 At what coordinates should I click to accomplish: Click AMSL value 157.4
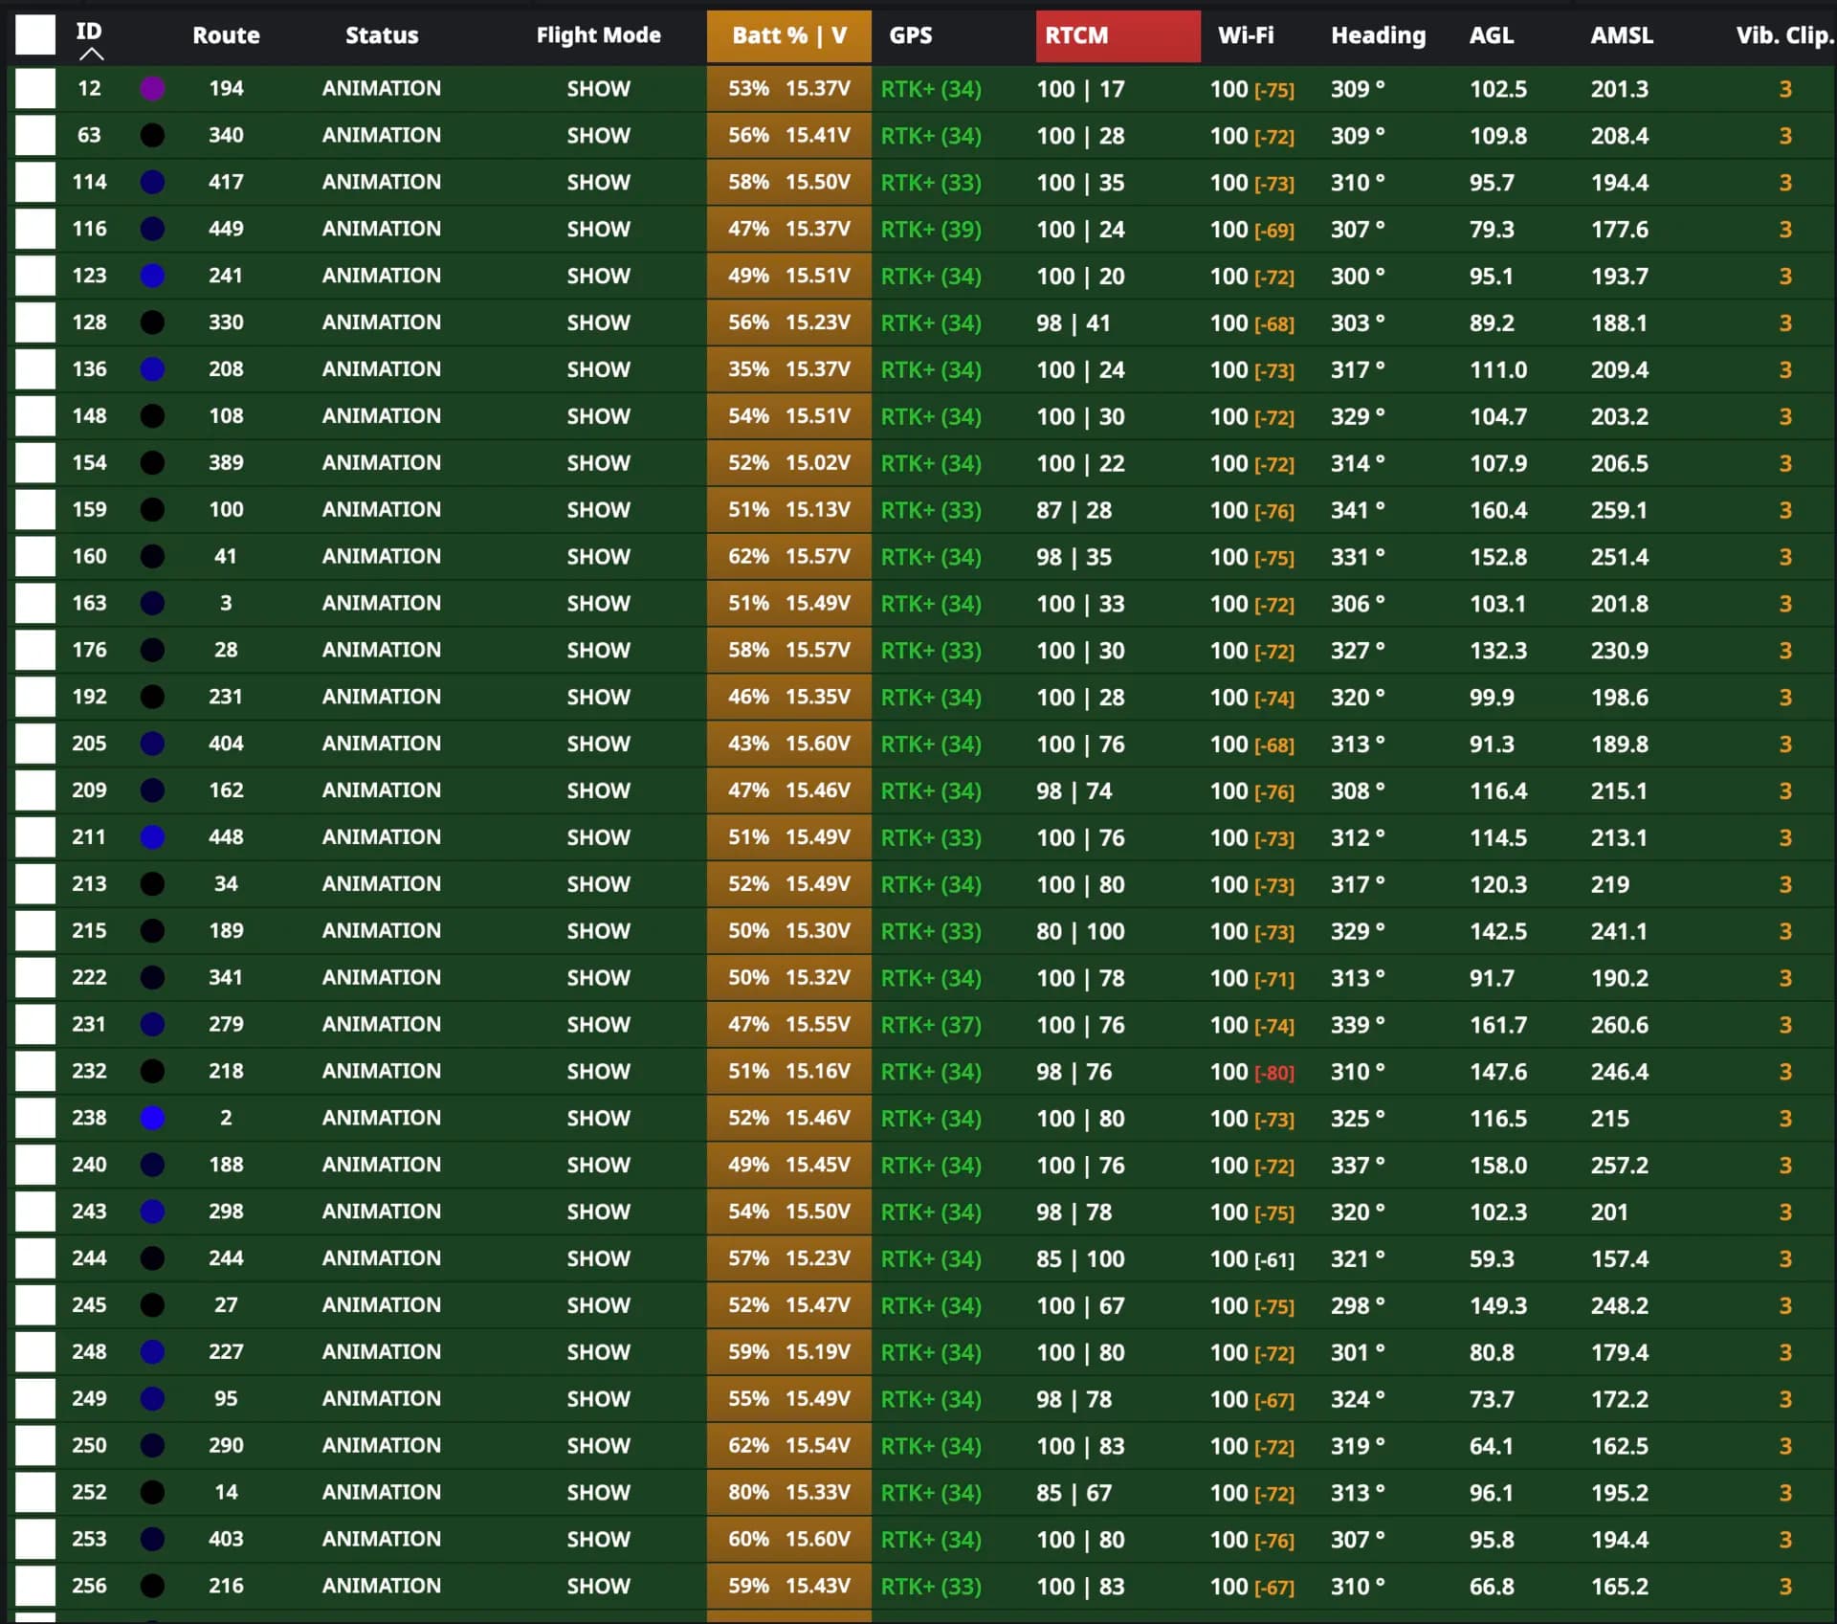tap(1619, 1258)
